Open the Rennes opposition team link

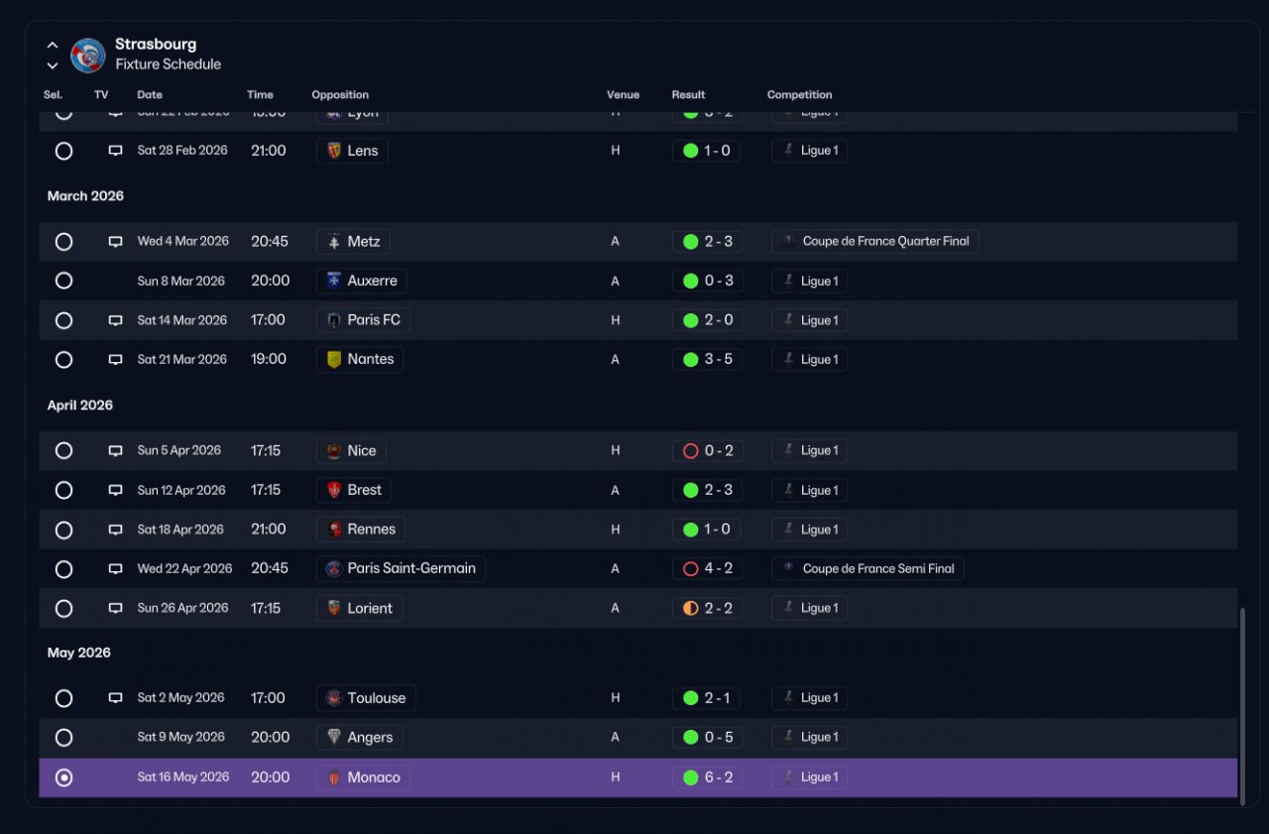361,530
